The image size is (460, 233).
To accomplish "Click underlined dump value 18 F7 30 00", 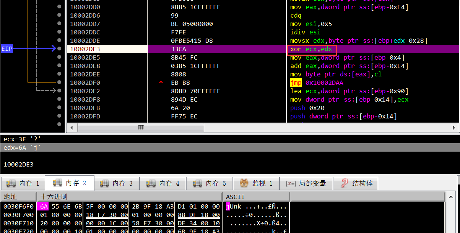I will pos(107,215).
